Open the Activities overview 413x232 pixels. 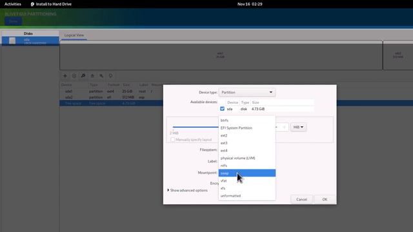pyautogui.click(x=13, y=5)
